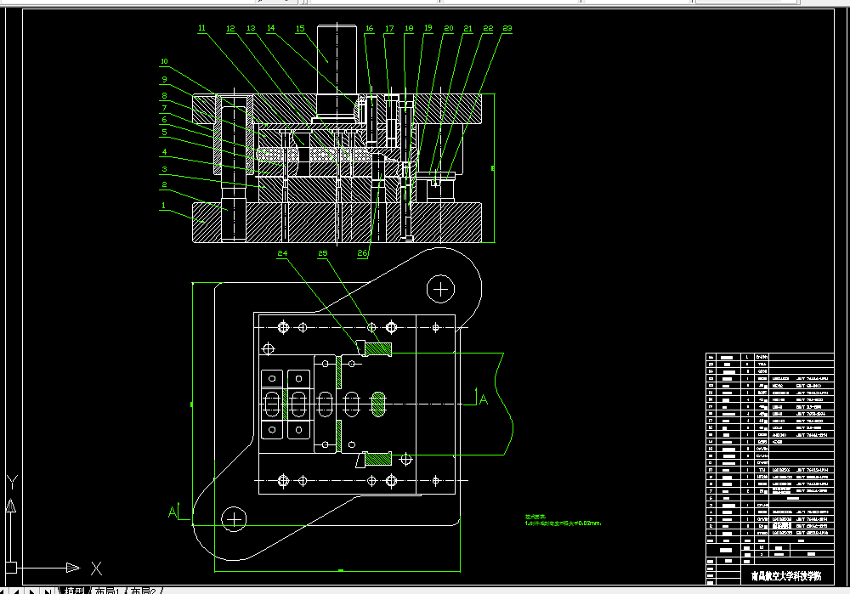
Task: Select part balloon number 23
Action: (x=507, y=28)
